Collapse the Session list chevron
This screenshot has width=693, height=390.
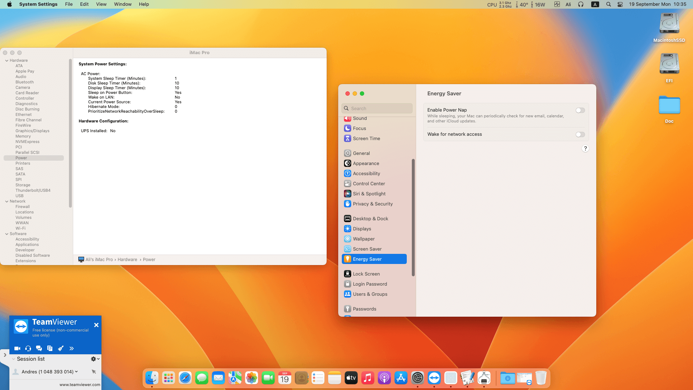pyautogui.click(x=13, y=359)
